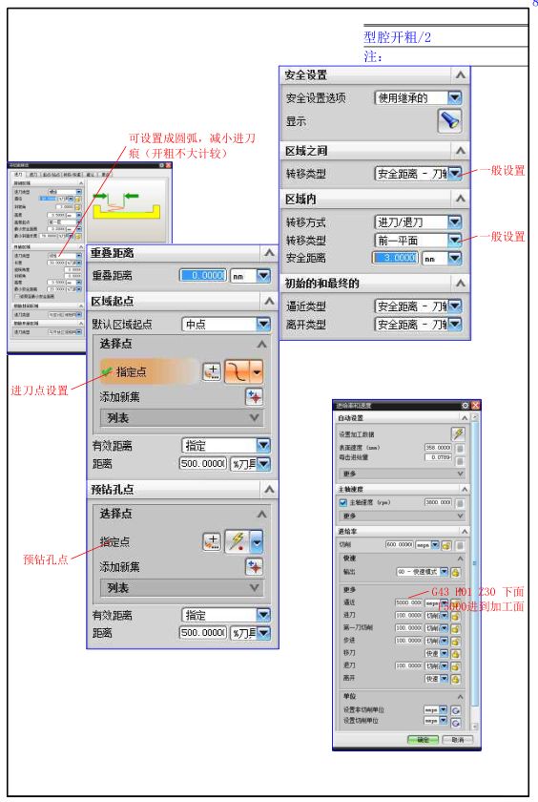The width and height of the screenshot is (538, 802).
Task: Expand the 列表 under 区域起点
Action: coord(182,418)
